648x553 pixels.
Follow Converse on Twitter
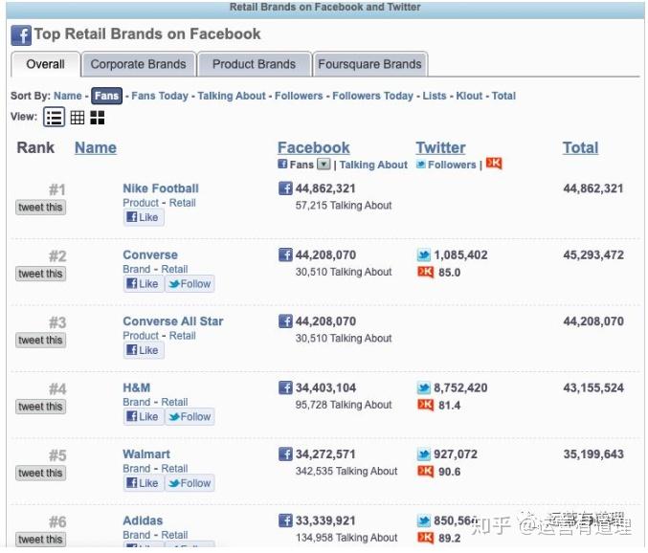tap(190, 284)
